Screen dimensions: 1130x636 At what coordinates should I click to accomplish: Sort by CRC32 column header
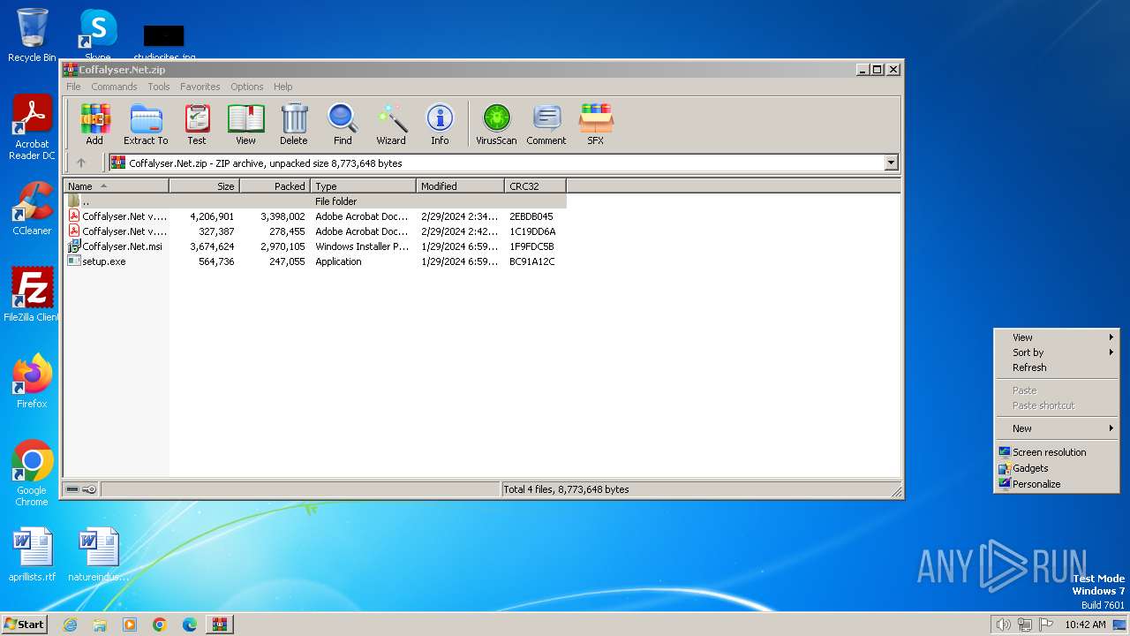pos(536,186)
